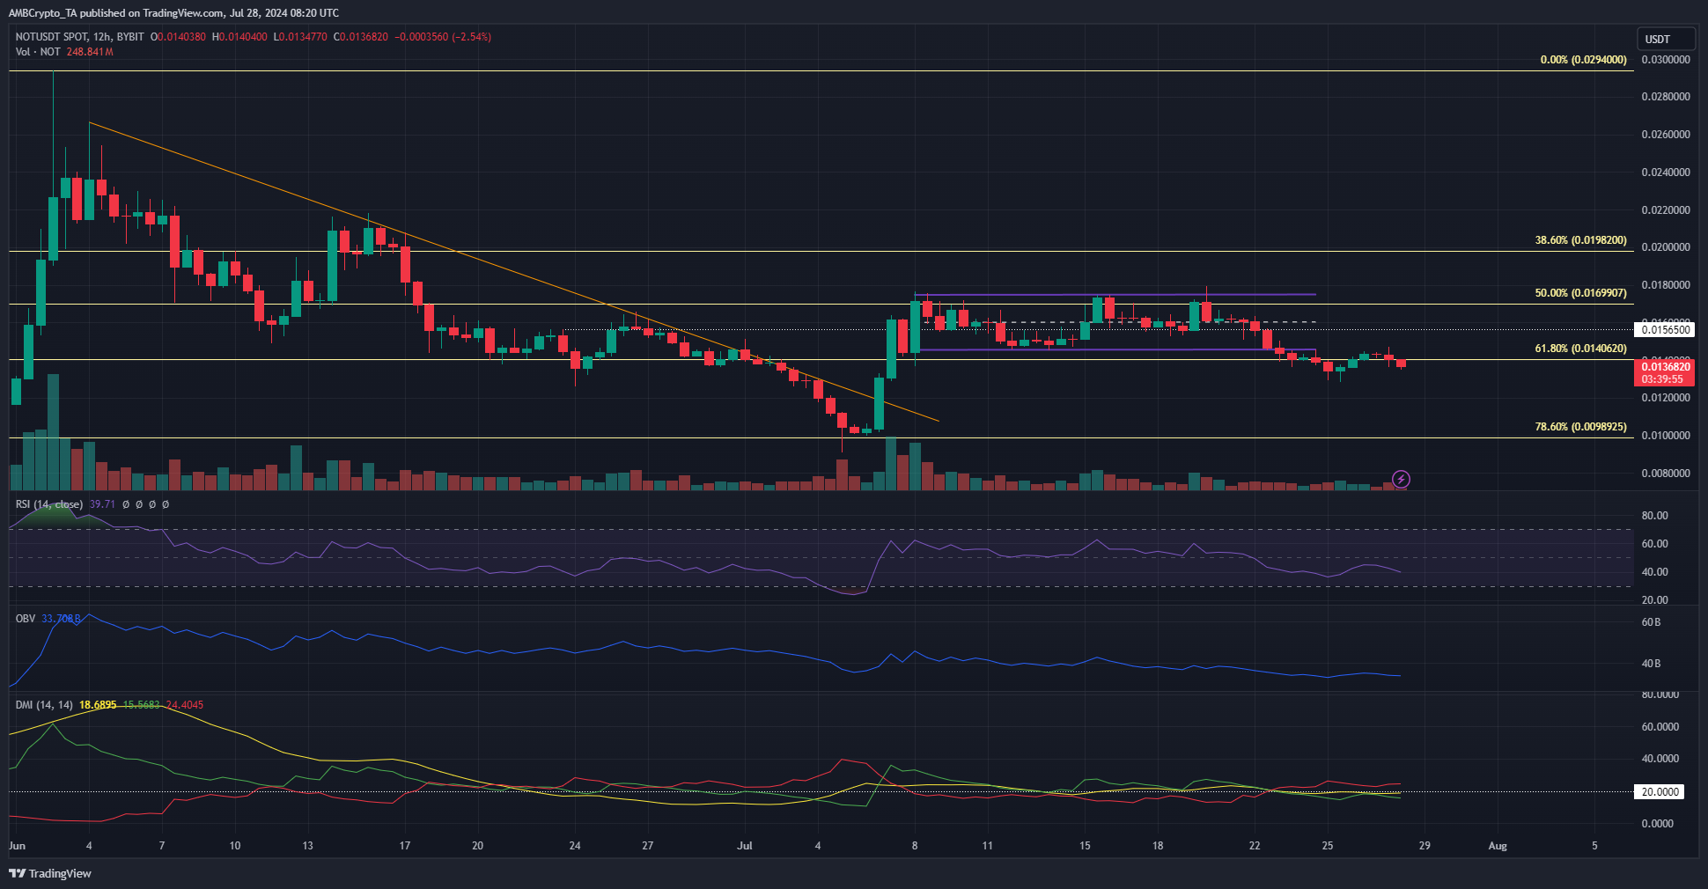Screen dimensions: 1708x889
Task: Click date 17 on the time axis
Action: [x=405, y=846]
